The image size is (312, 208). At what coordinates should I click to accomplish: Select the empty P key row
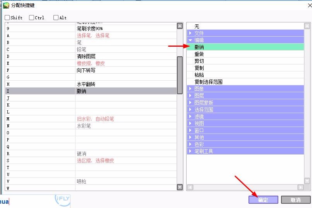click(91, 140)
